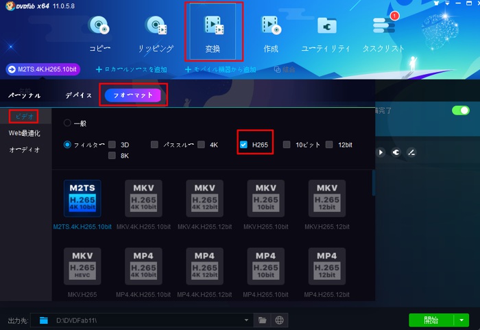This screenshot has height=330, width=480.
Task: Click the M2TS.4K.H265.10bit profile switcher button
Action: coord(43,69)
